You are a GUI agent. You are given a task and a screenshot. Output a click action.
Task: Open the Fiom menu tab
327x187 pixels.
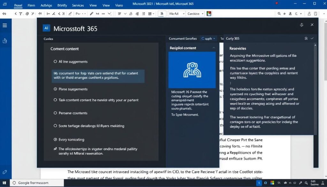tap(31, 5)
